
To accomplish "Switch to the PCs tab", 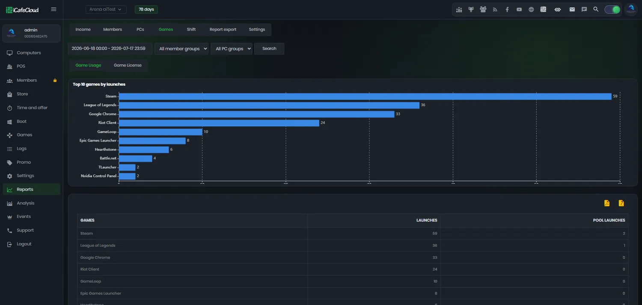I will [x=140, y=30].
